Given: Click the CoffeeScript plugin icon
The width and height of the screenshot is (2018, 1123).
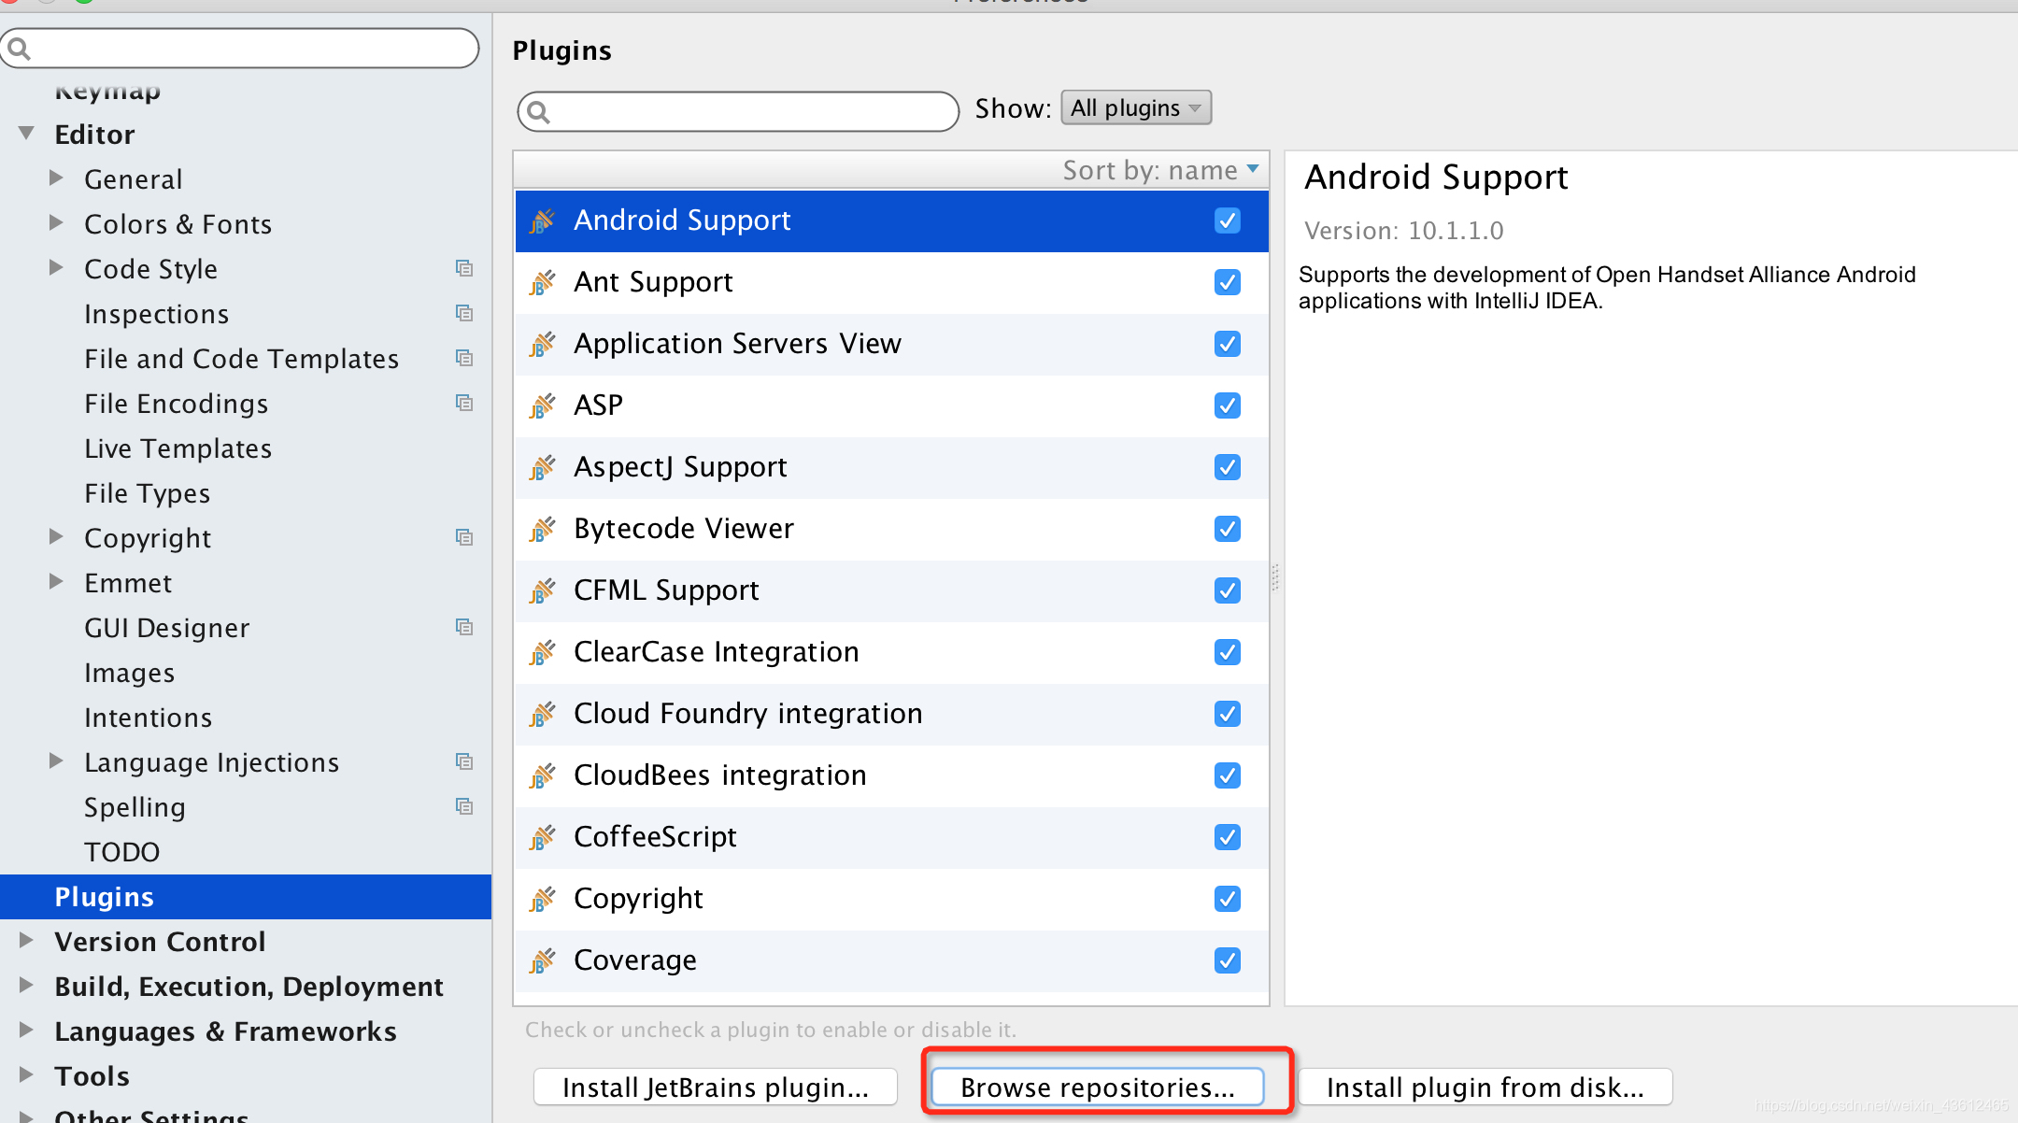Looking at the screenshot, I should pyautogui.click(x=542, y=838).
